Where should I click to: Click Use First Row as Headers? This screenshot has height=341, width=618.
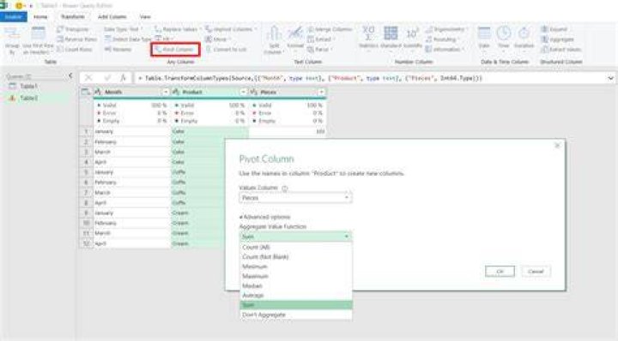click(x=38, y=40)
